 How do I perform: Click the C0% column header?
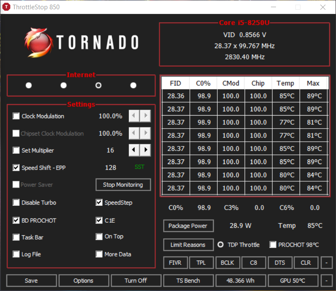pyautogui.click(x=203, y=83)
